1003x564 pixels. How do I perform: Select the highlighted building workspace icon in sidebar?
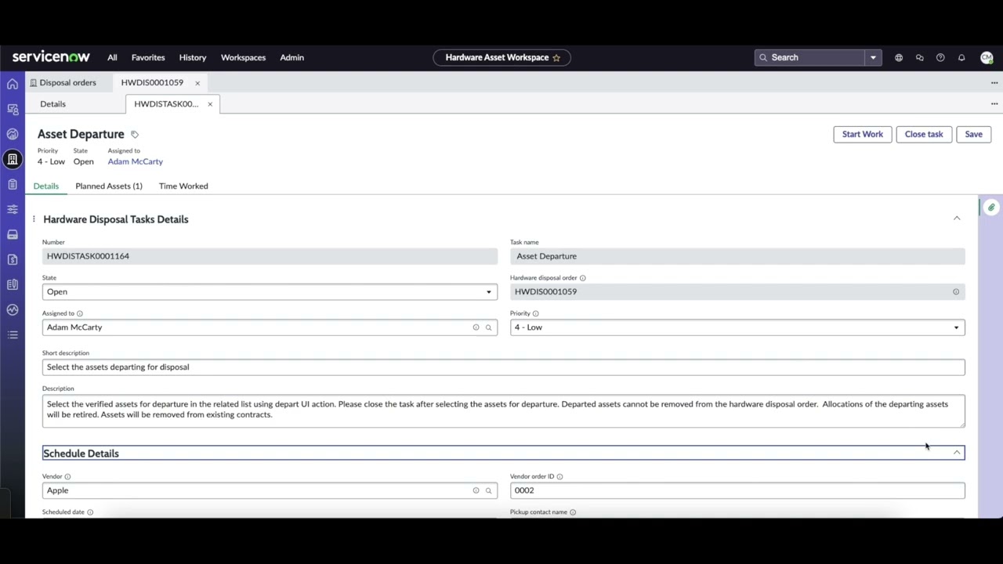point(12,159)
